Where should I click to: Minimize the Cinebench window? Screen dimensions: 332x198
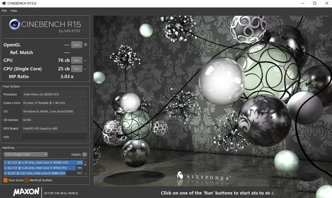point(303,4)
